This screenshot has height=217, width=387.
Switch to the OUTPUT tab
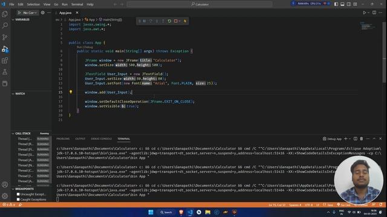coord(80,139)
